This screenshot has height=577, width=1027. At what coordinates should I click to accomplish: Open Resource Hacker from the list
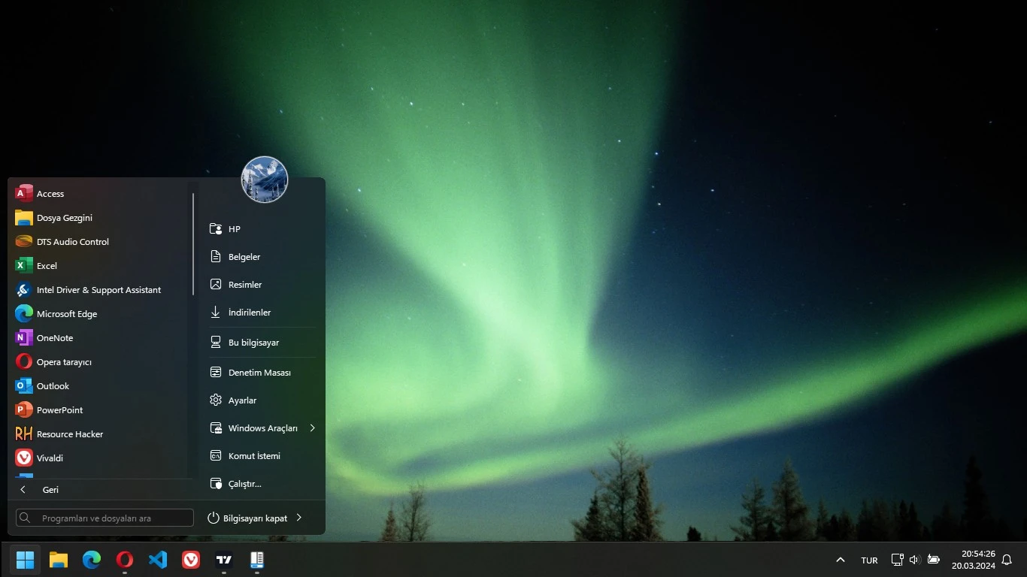(x=99, y=434)
